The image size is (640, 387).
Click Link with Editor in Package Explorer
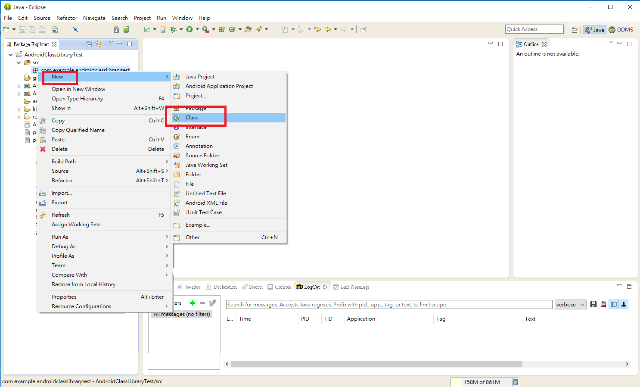99,44
